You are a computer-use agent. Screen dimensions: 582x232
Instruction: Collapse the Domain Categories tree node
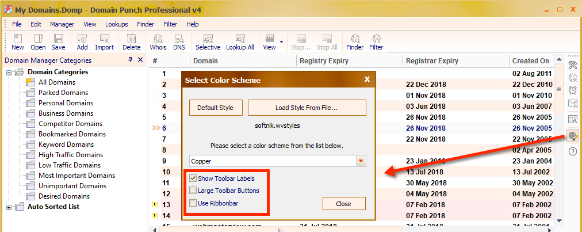[x=9, y=72]
